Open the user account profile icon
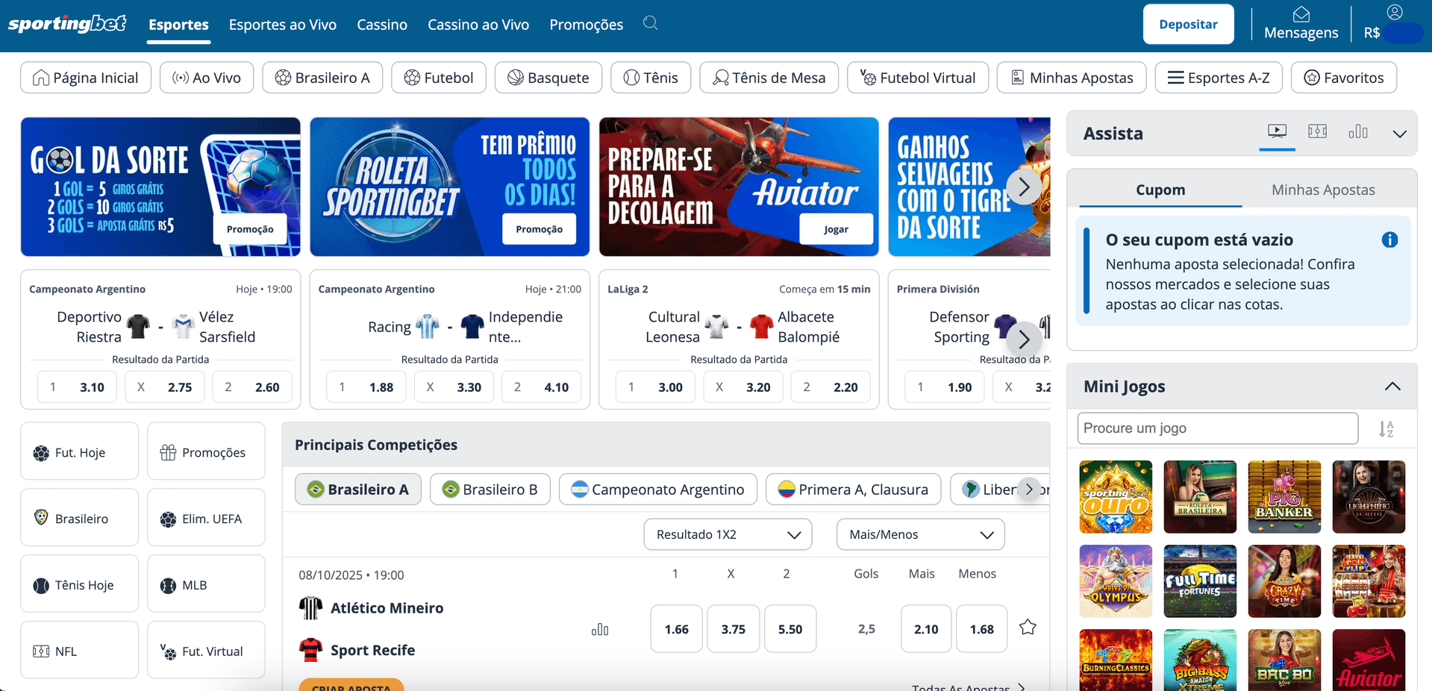Viewport: 1432px width, 691px height. [x=1395, y=12]
